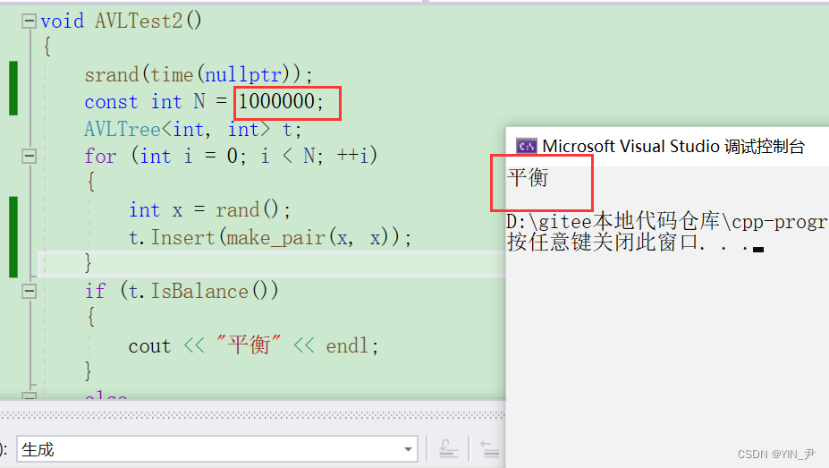Screen dimensions: 829x468
Task: Click the AVLTree<int, int> t declaration
Action: [193, 129]
